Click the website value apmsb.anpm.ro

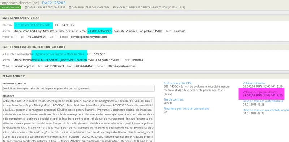coord(25,66)
